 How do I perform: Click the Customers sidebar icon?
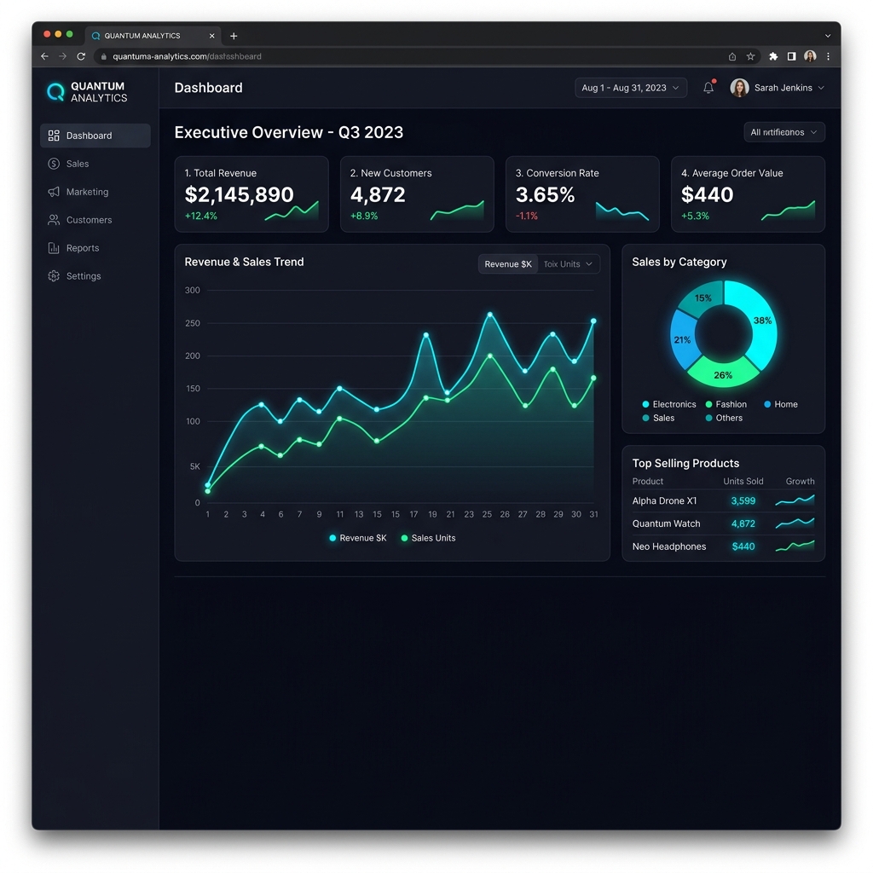pos(53,220)
